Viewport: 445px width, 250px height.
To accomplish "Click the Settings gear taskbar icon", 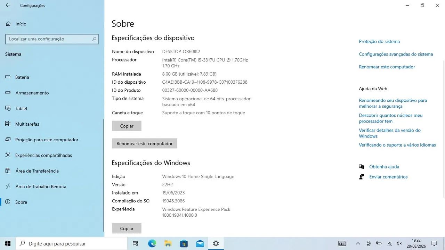I will [216, 243].
